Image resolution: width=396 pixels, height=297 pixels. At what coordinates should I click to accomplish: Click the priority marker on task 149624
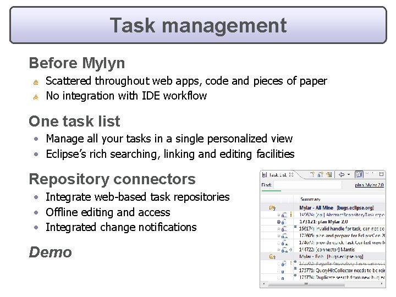(291, 215)
